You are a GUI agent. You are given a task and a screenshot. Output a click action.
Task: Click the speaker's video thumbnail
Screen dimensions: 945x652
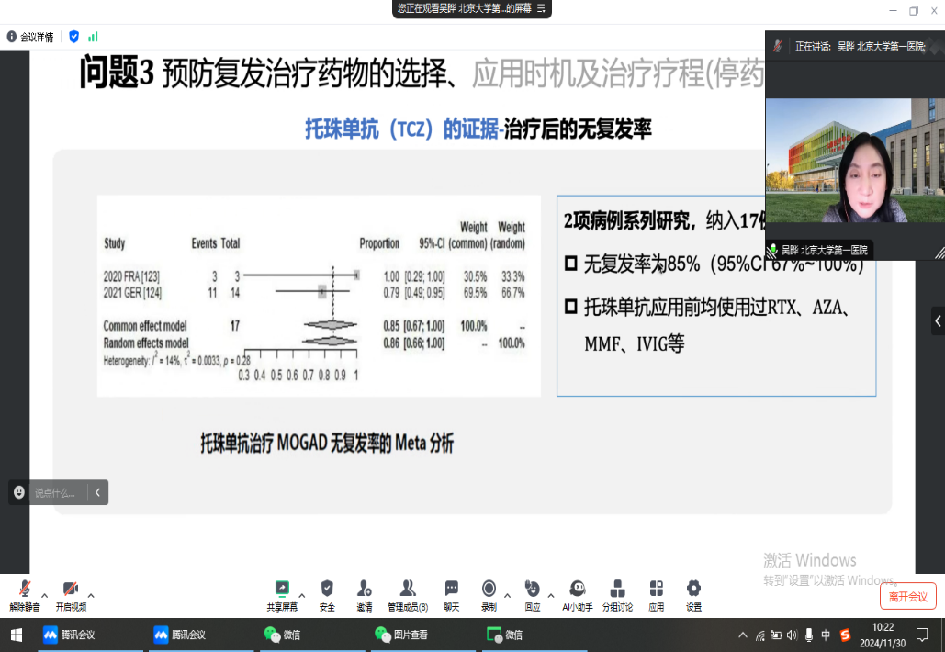click(855, 161)
